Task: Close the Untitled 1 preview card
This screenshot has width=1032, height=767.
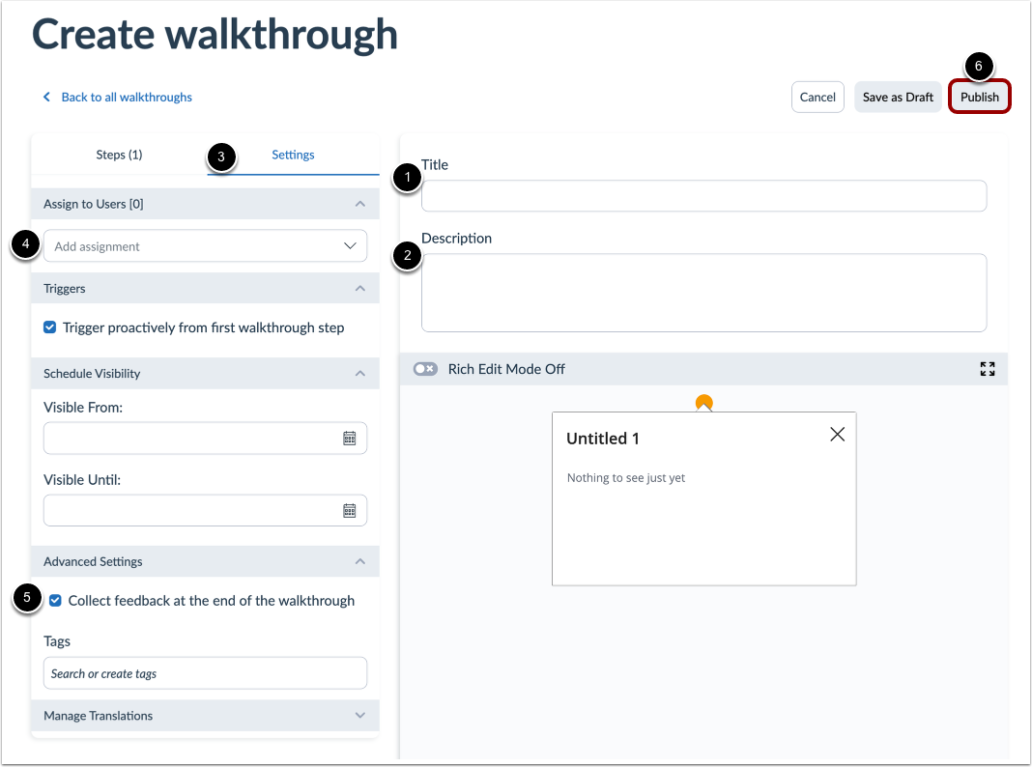Action: click(837, 434)
